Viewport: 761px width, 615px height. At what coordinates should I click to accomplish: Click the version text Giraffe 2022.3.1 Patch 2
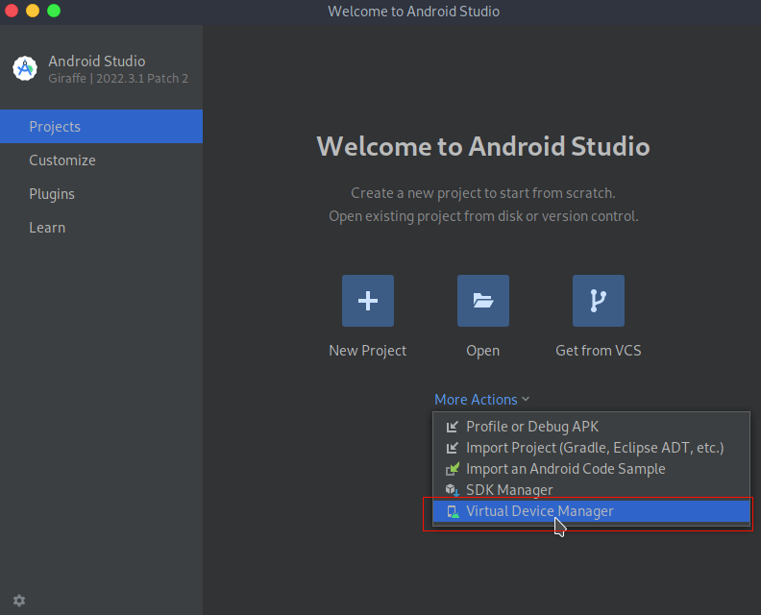pos(118,78)
